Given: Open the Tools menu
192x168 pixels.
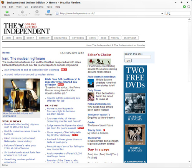Looking at the screenshot, I should point(50,7).
